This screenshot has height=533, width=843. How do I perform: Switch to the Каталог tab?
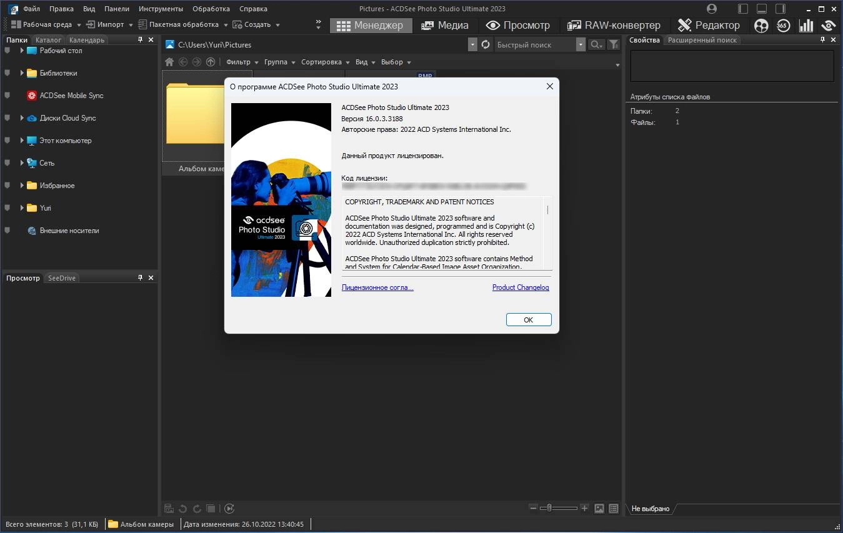pyautogui.click(x=48, y=40)
